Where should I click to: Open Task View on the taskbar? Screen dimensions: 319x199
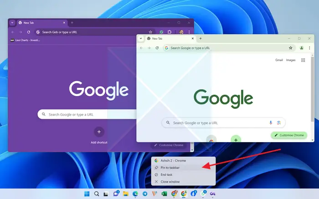click(106, 194)
